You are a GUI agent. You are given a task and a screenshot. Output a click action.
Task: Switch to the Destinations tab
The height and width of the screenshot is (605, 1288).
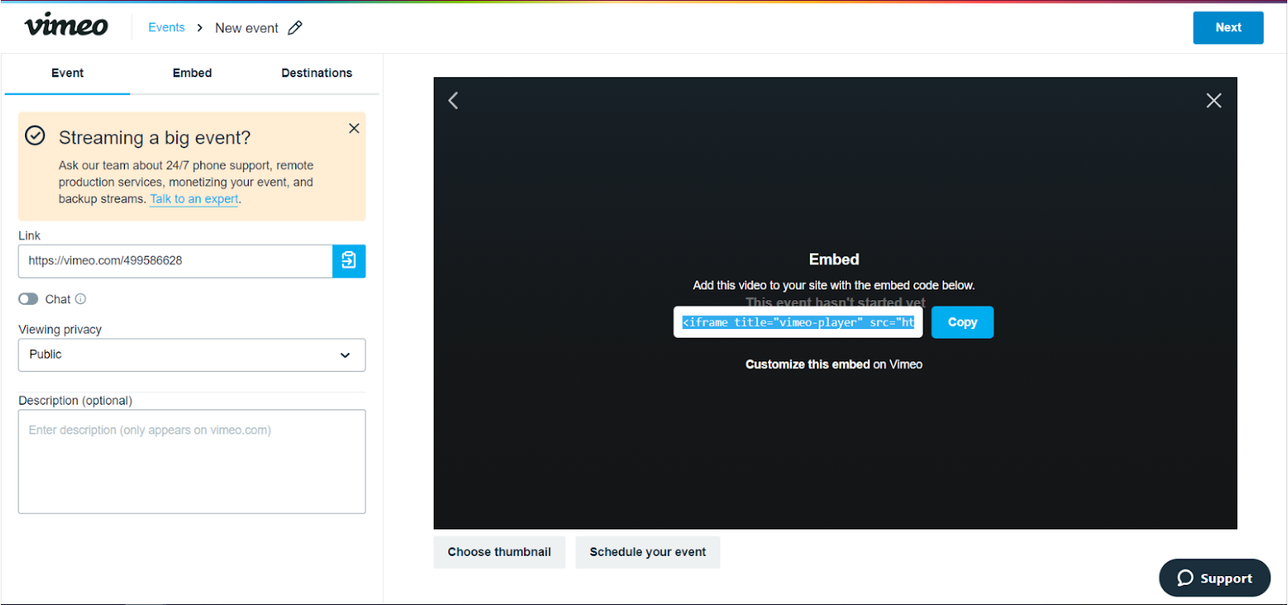click(316, 73)
